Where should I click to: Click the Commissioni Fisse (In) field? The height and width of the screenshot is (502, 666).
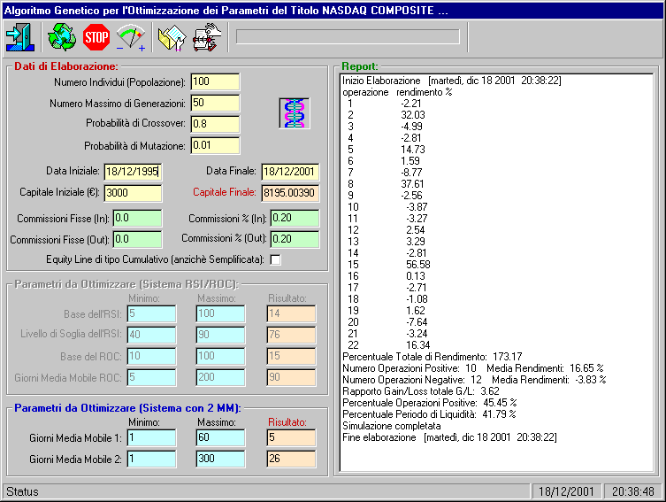(x=138, y=218)
